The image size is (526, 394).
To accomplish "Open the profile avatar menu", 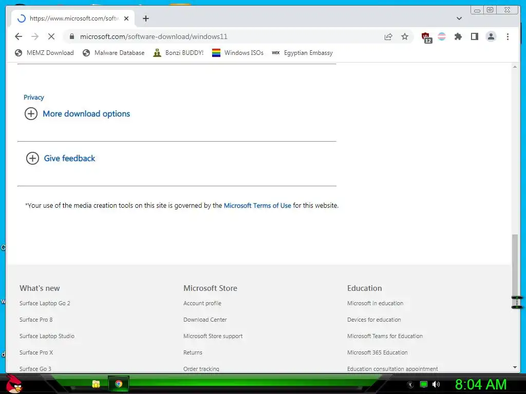I will coord(491,36).
